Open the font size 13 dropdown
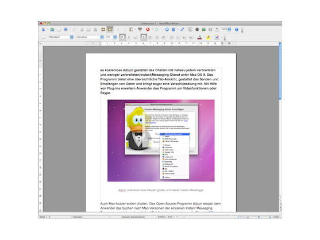This screenshot has width=320, height=240. tap(115, 37)
